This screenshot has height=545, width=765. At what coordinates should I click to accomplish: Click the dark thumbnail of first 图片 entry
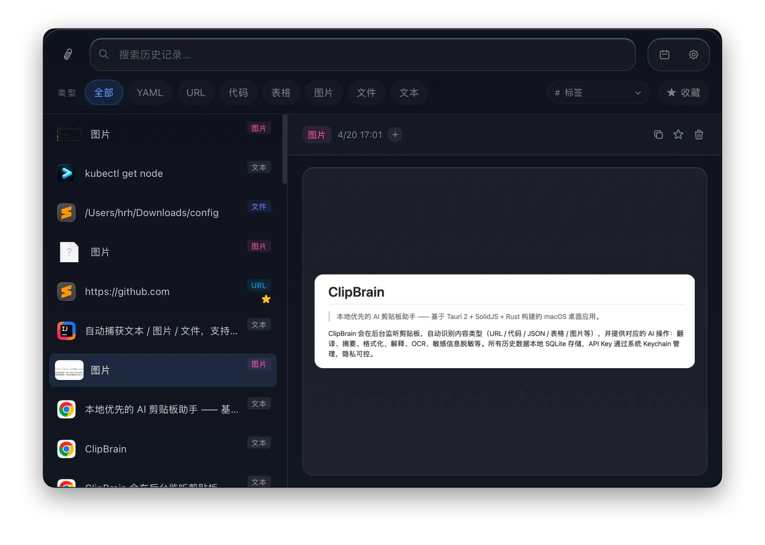click(69, 134)
